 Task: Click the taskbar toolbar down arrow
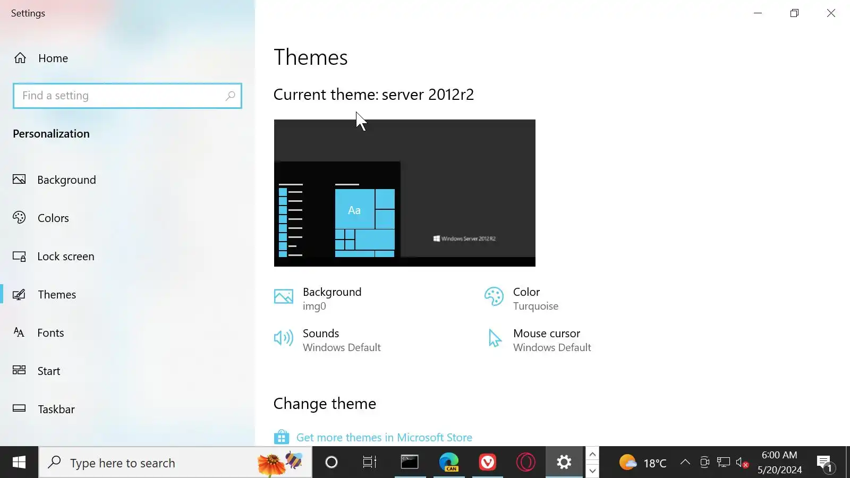click(x=592, y=471)
